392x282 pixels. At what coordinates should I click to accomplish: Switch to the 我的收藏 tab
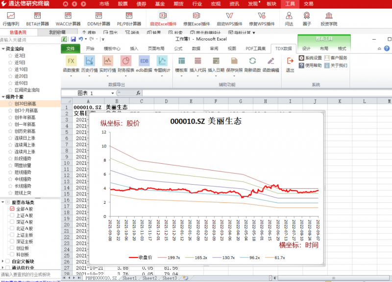[57, 32]
